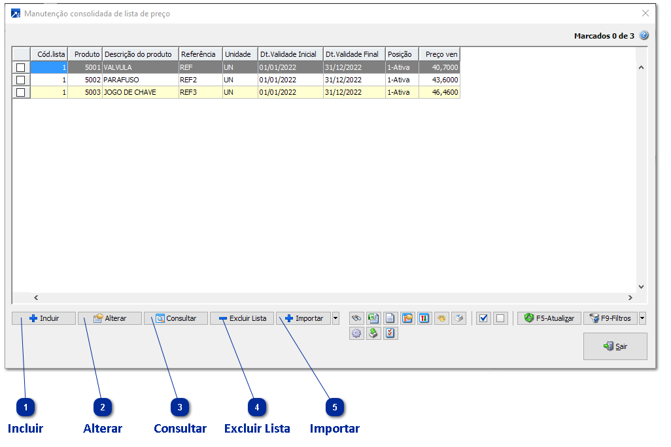The image size is (671, 447).
Task: Click the grid's vertical scrollbar down arrow
Action: click(x=641, y=286)
